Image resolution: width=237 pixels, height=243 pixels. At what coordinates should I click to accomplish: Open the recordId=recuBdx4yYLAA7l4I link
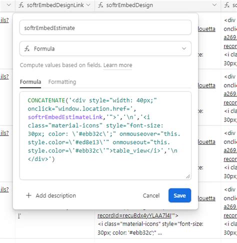(134, 215)
